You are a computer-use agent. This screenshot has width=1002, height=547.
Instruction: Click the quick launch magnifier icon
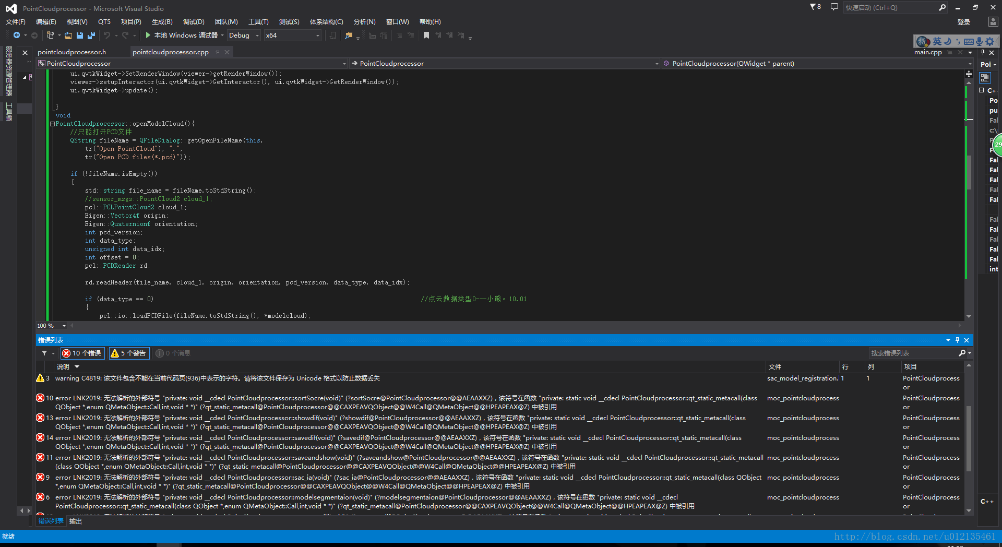pos(942,7)
